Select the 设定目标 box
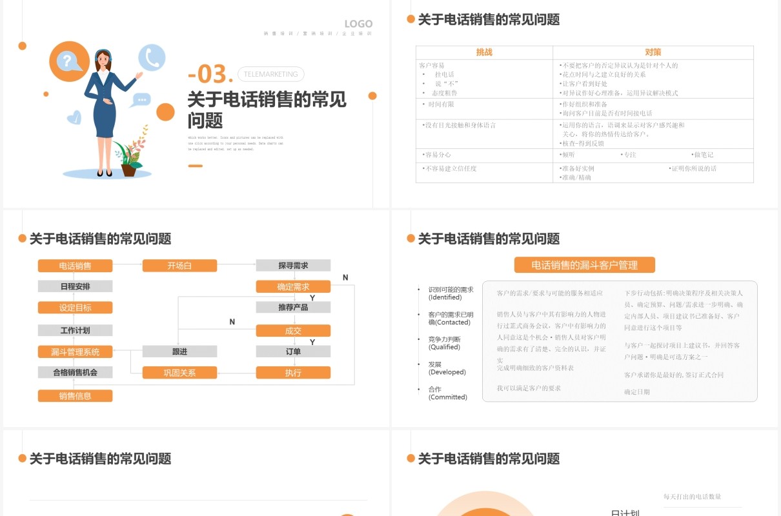This screenshot has width=781, height=516. 75,308
